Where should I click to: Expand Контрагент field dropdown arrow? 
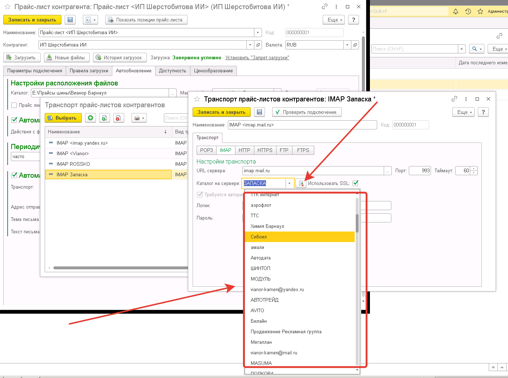[x=250, y=45]
